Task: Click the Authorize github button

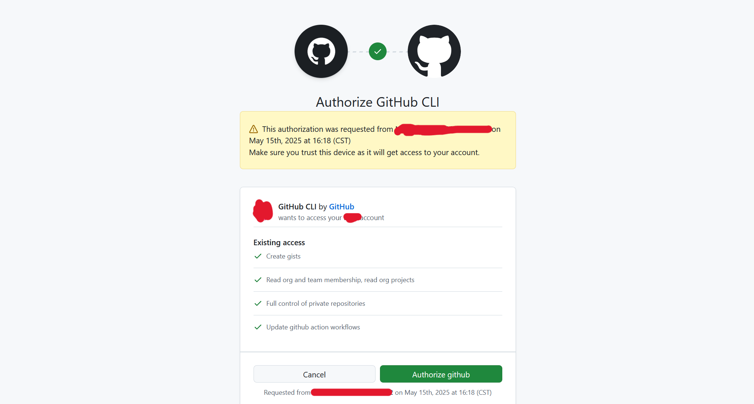Action: click(441, 374)
